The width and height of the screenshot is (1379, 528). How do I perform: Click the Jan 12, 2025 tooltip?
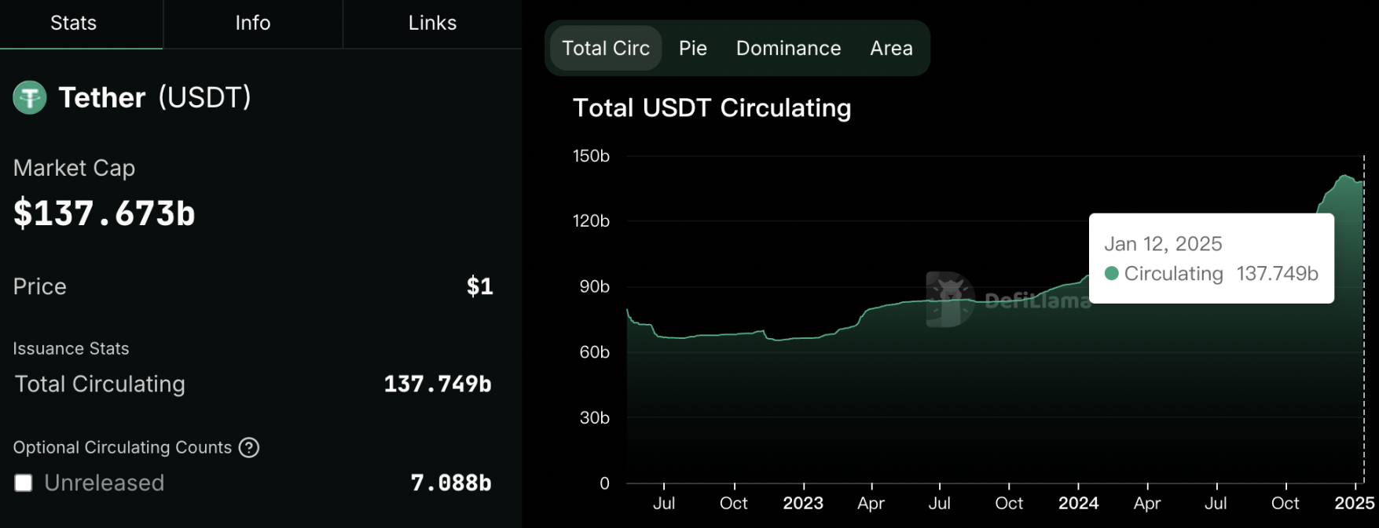(1211, 257)
